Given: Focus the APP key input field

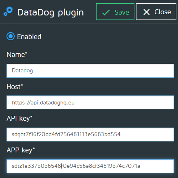Looking at the screenshot, I should click(x=90, y=166).
